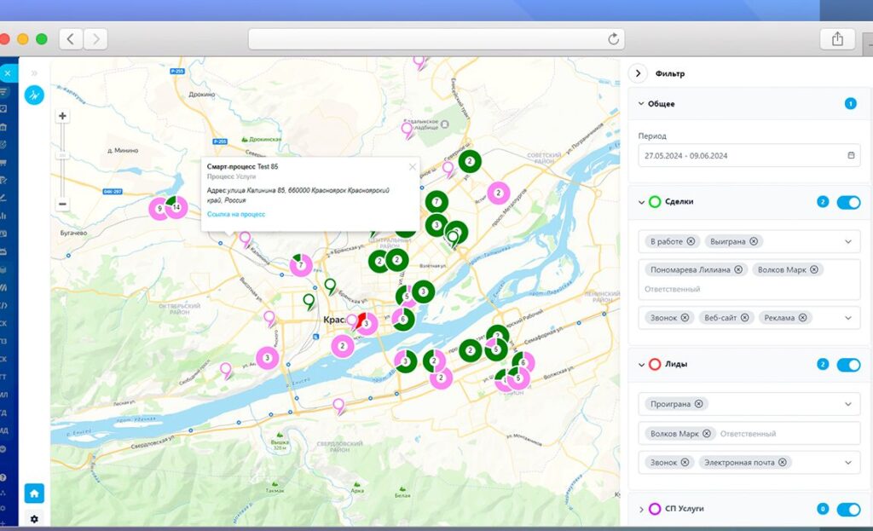The width and height of the screenshot is (873, 531).
Task: Collapse the Сделки section
Action: (641, 202)
